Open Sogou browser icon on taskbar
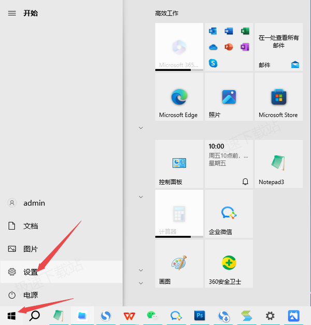 point(106,316)
